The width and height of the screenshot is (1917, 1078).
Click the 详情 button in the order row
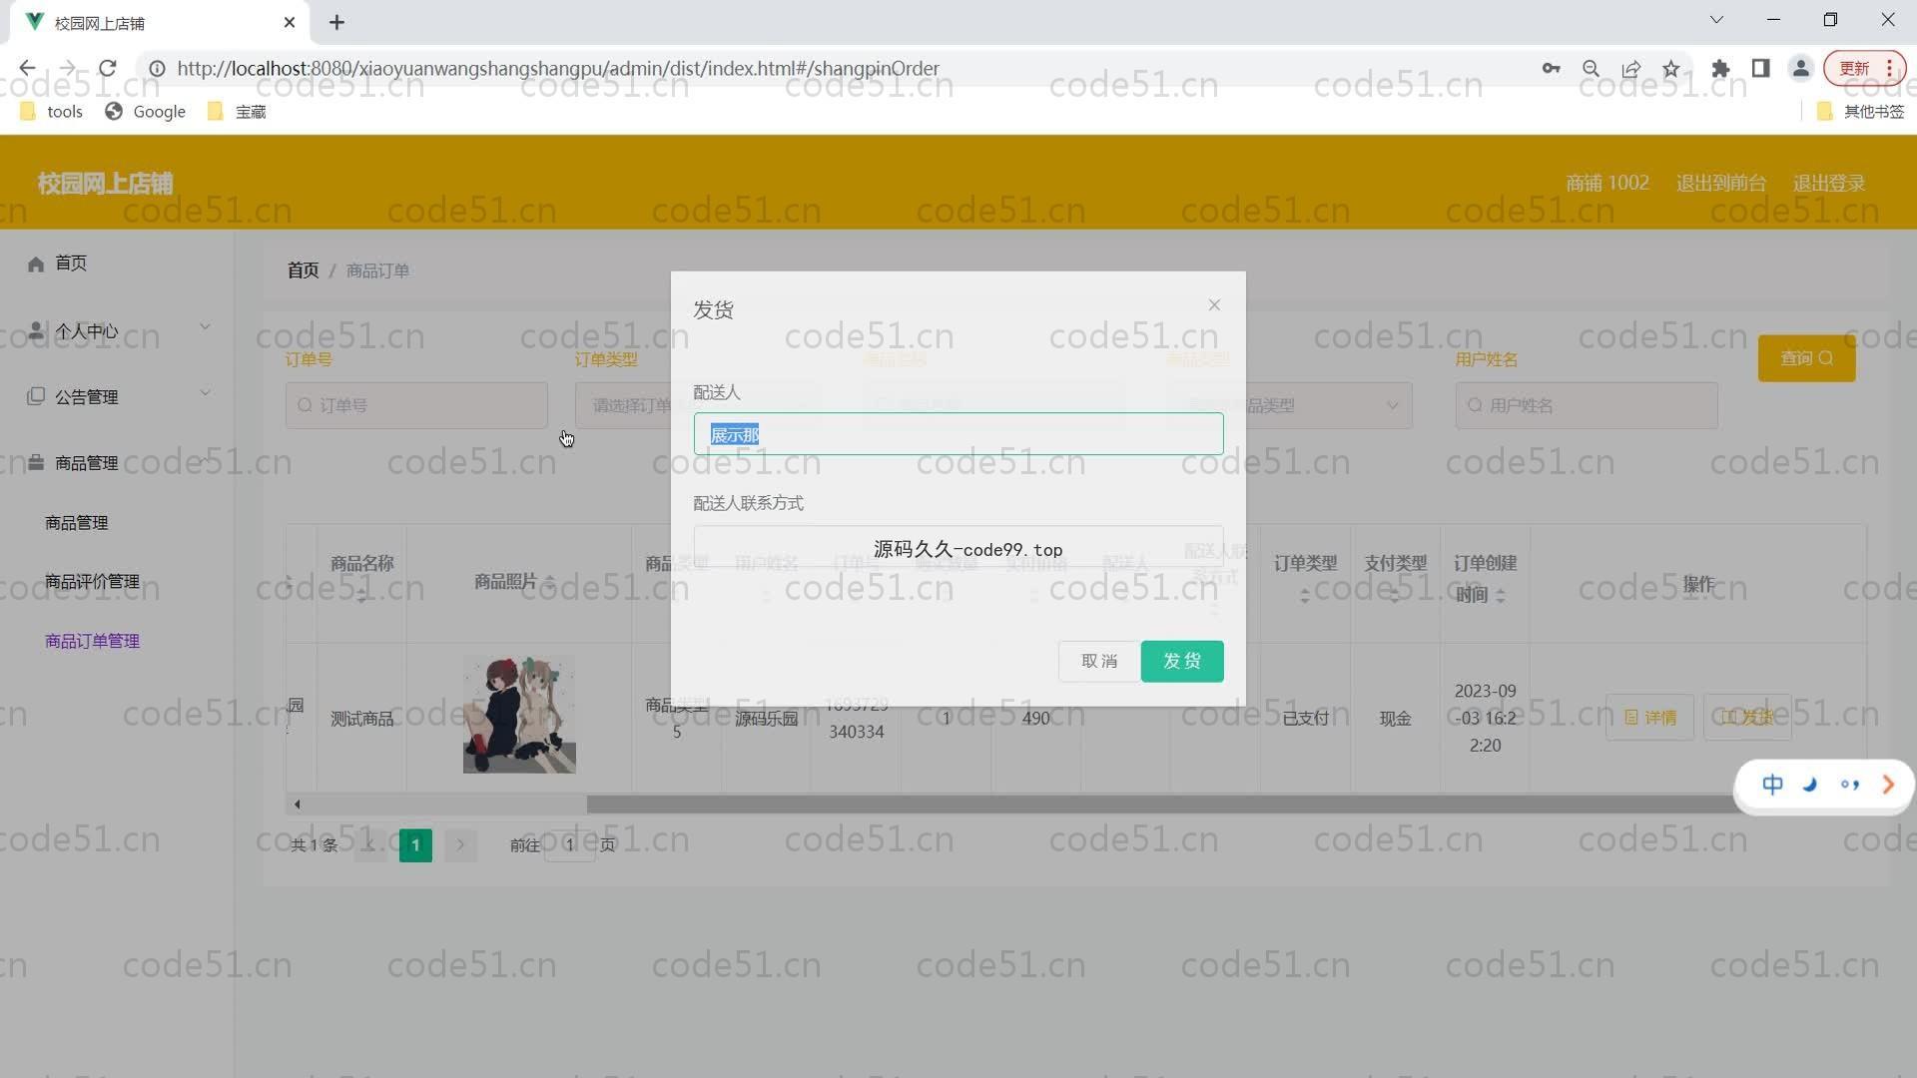point(1649,717)
